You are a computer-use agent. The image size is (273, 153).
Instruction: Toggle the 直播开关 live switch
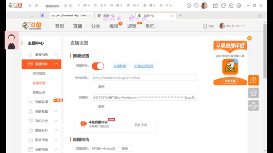pos(98,66)
